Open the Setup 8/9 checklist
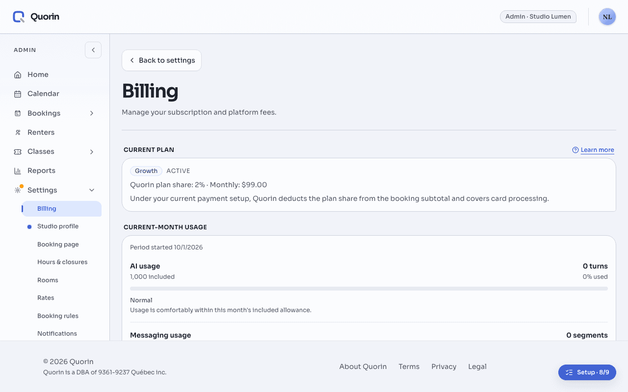The image size is (628, 392). [x=587, y=372]
